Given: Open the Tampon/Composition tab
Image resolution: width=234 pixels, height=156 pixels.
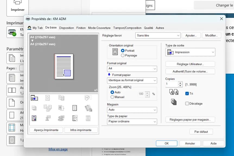Looking at the screenshot, I should coord(127,28).
